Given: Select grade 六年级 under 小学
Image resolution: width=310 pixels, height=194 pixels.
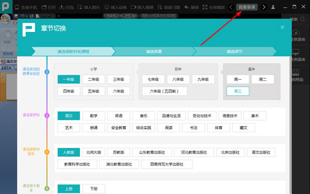Looking at the screenshot, I should [119, 91].
